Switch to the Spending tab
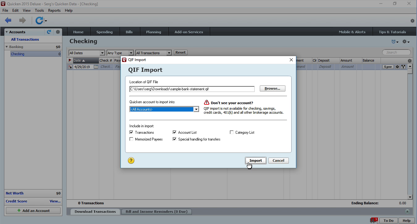Viewport: 417px width, 224px height. [x=104, y=32]
